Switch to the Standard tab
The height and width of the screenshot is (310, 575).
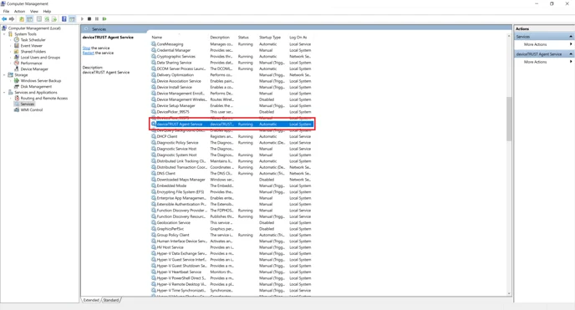111,300
